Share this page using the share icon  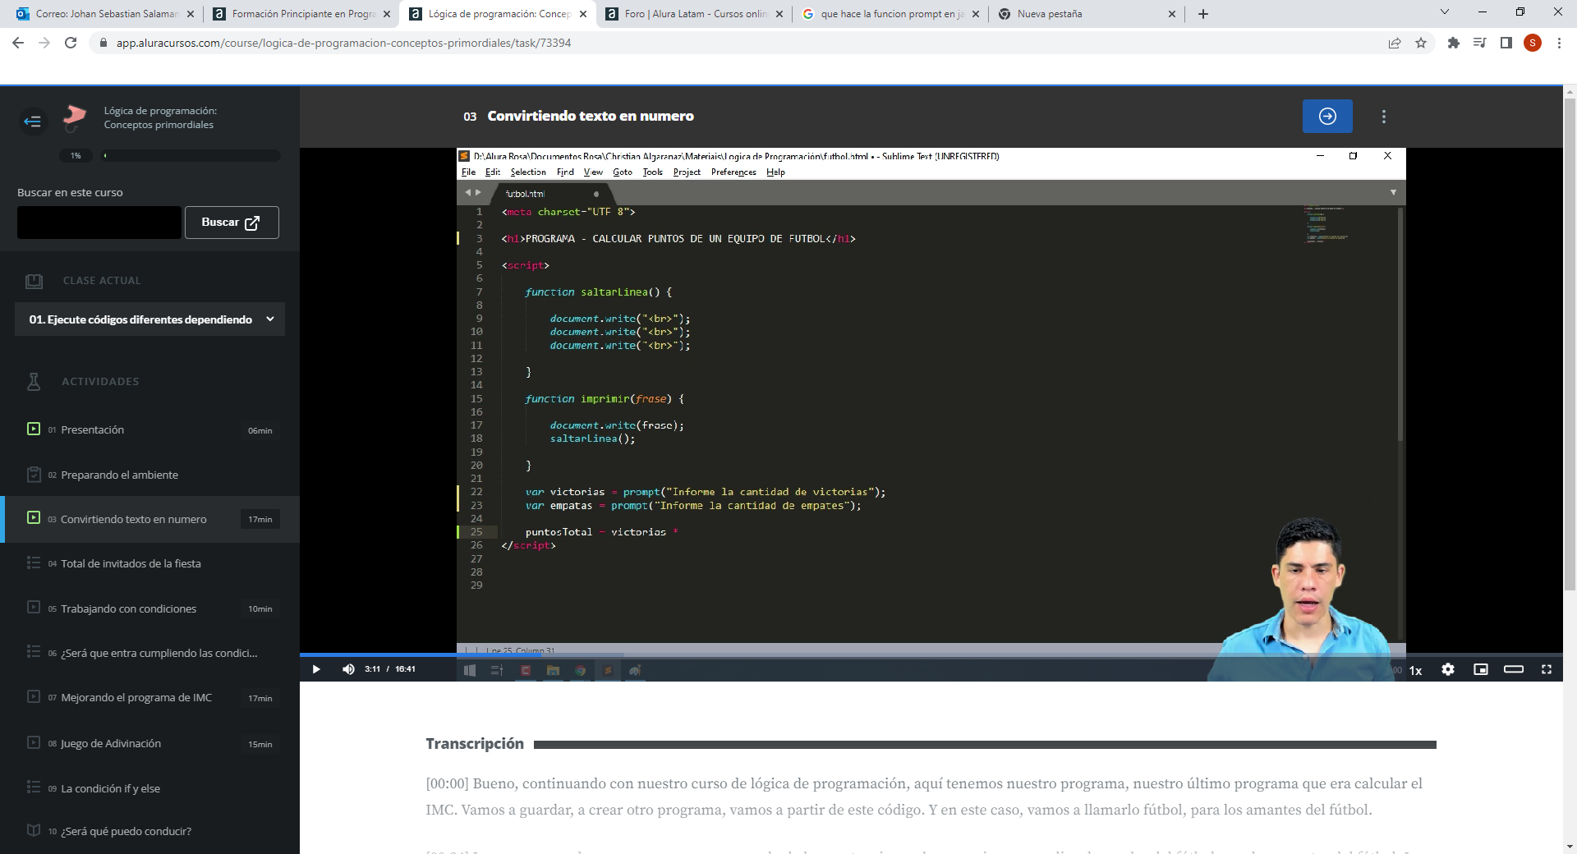click(x=1395, y=43)
